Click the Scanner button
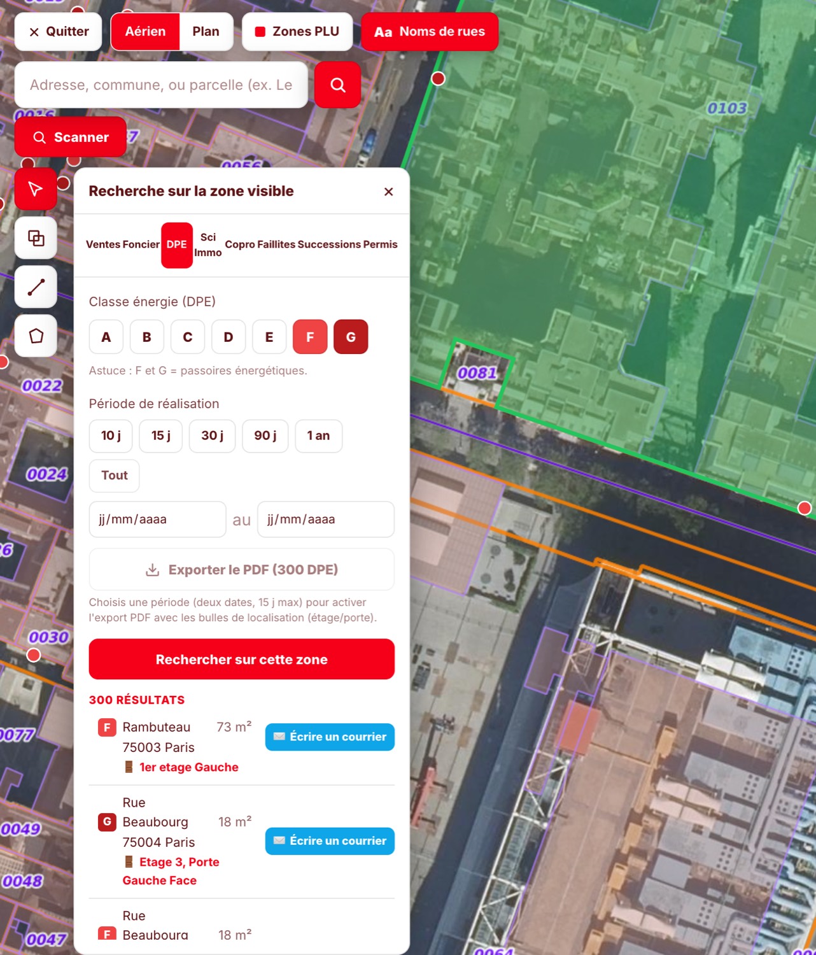 pyautogui.click(x=71, y=137)
